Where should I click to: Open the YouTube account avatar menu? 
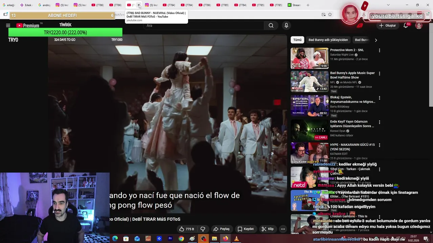tap(419, 25)
